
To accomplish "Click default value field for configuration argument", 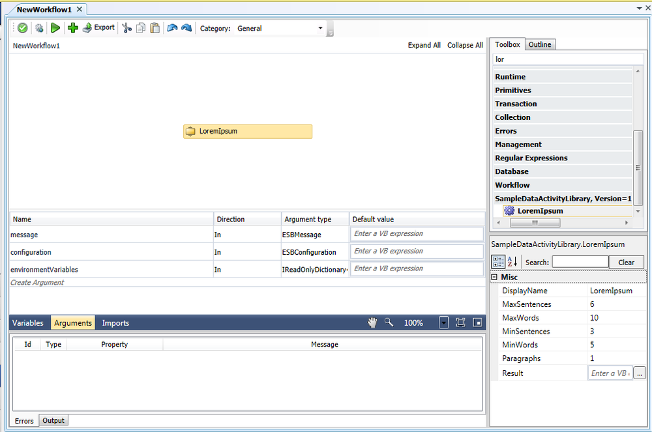I will tap(417, 252).
